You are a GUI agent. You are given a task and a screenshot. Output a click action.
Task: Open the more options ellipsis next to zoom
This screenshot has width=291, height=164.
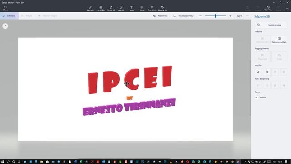pyautogui.click(x=247, y=16)
